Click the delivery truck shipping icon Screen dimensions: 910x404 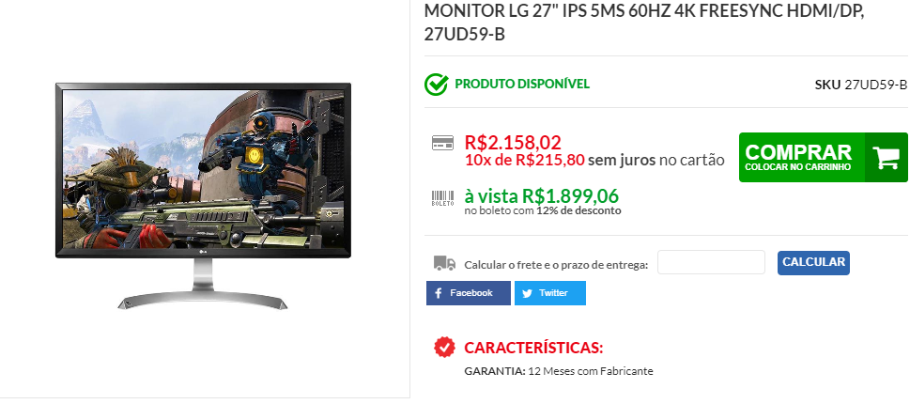pyautogui.click(x=444, y=263)
